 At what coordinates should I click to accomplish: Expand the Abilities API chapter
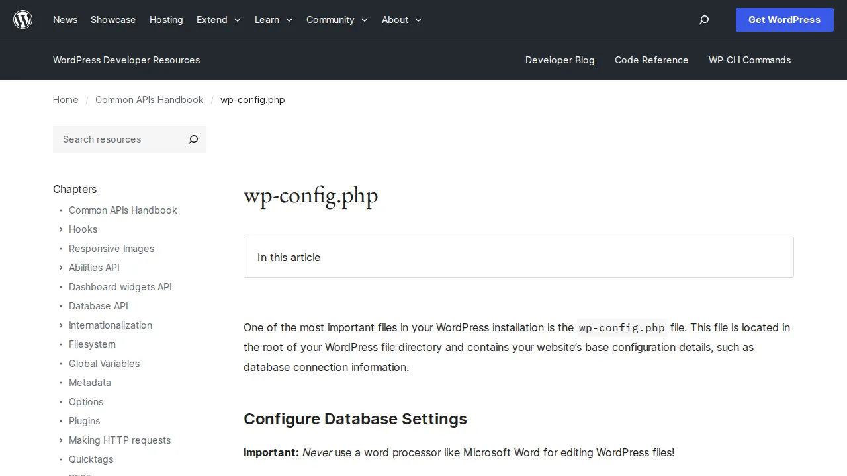[x=60, y=268]
